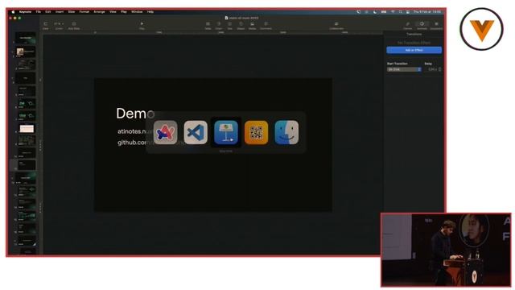Open the Window menu
515x290 pixels.
tap(137, 12)
